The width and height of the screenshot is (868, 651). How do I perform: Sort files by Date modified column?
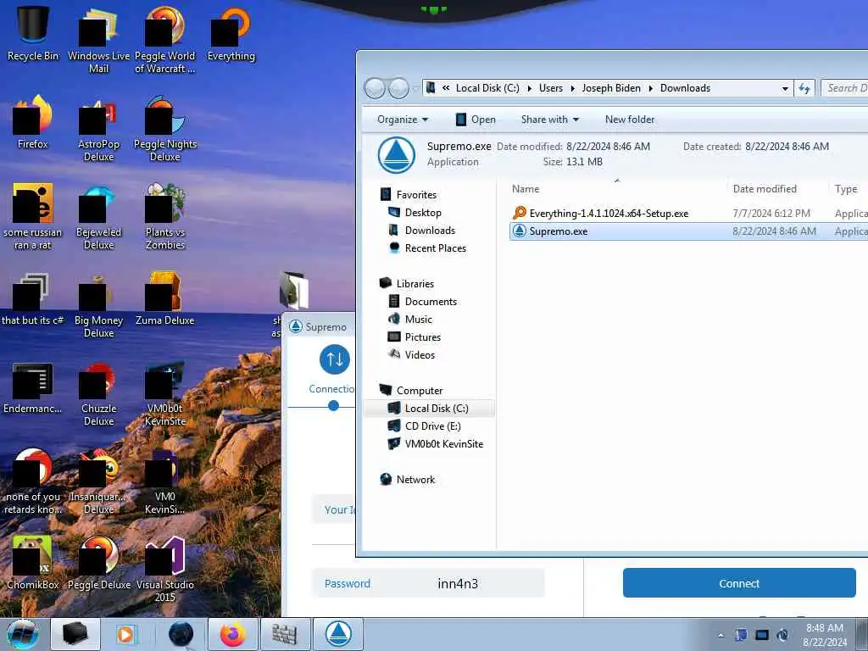(777, 189)
